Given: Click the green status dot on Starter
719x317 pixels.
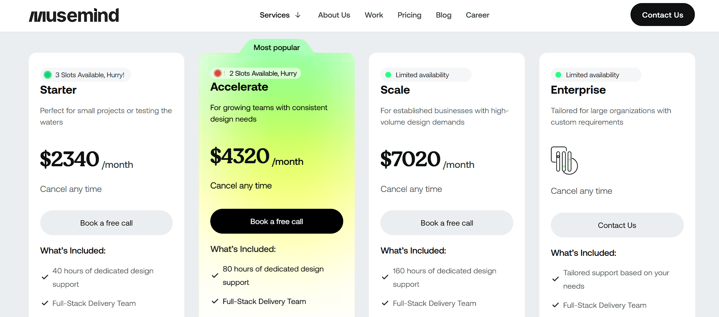Looking at the screenshot, I should (48, 75).
